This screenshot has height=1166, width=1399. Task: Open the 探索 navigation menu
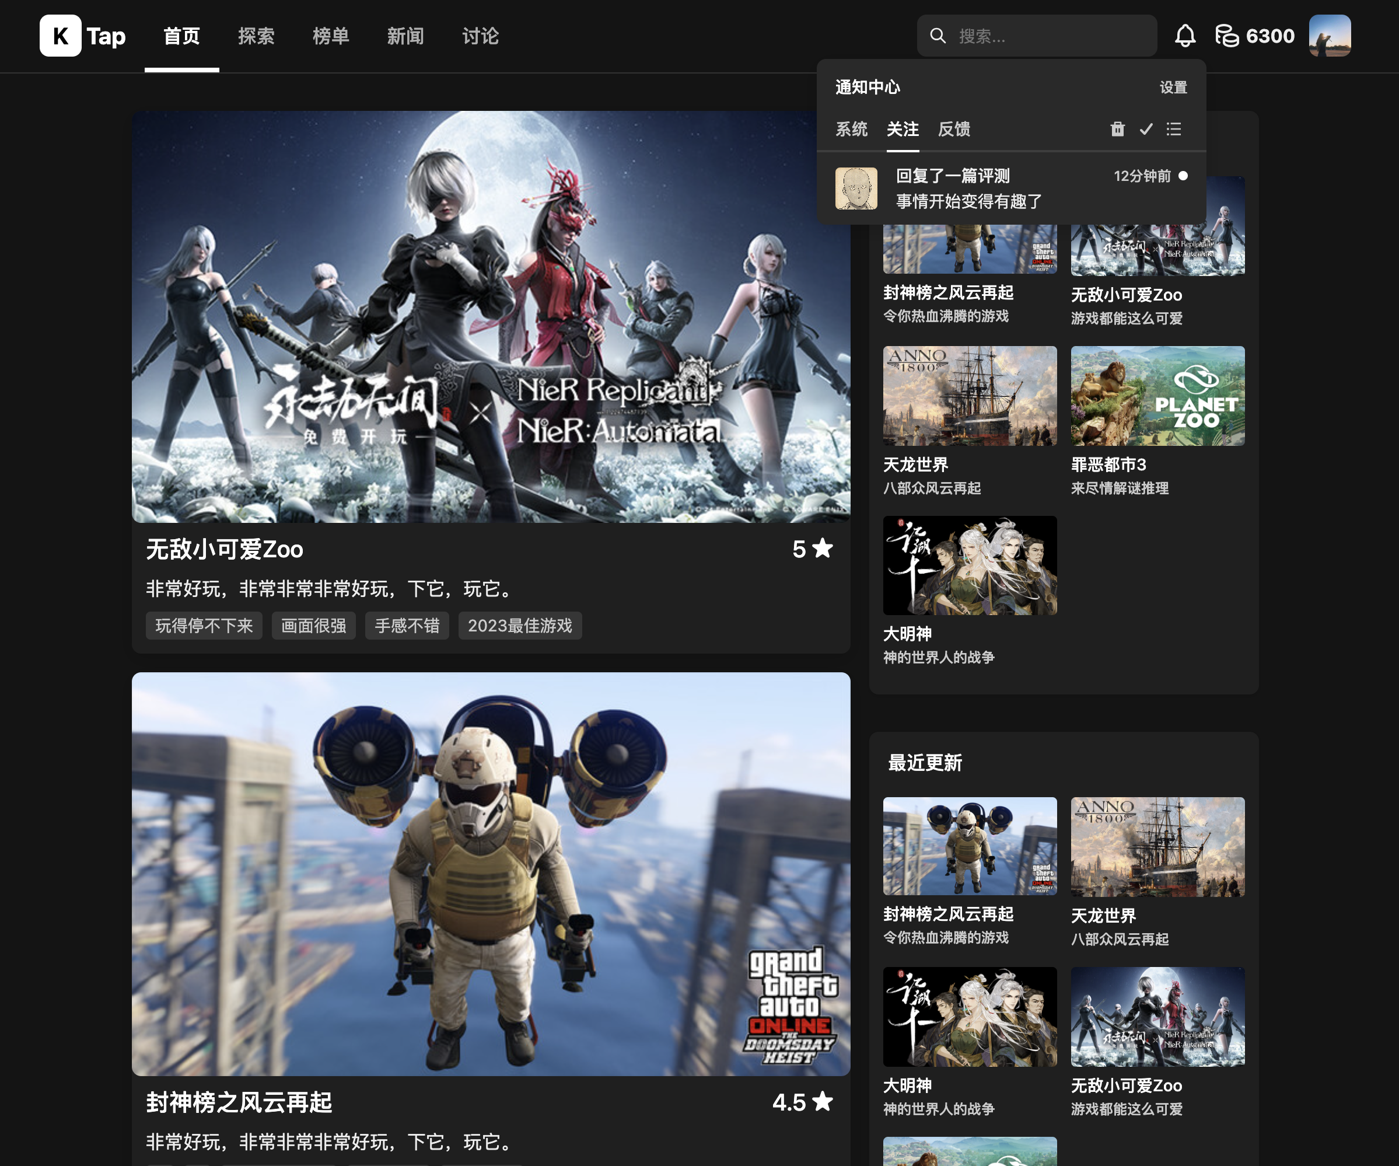257,36
